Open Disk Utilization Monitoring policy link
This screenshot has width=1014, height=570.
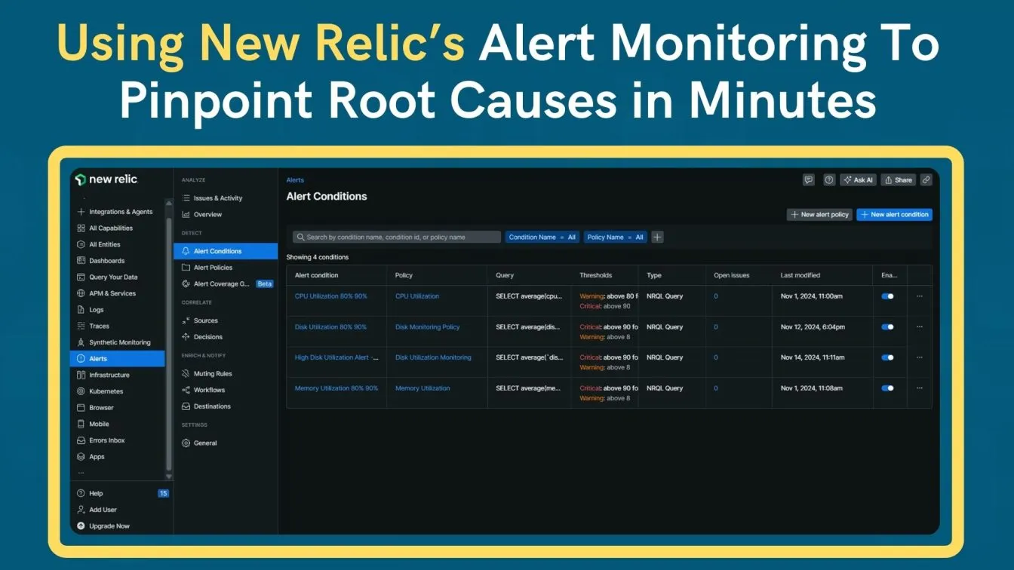point(433,357)
